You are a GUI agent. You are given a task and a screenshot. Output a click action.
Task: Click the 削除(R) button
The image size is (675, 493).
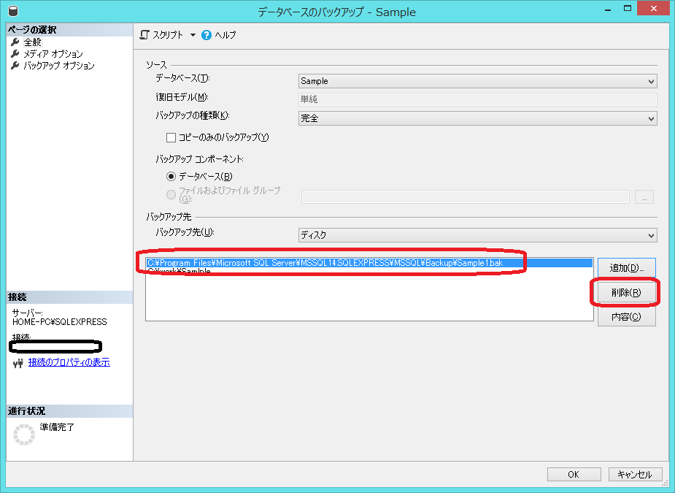click(x=626, y=293)
